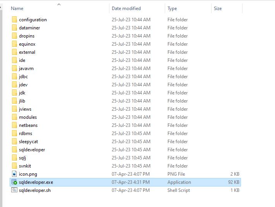
Task: Click the modules folder icon
Action: tap(14, 117)
